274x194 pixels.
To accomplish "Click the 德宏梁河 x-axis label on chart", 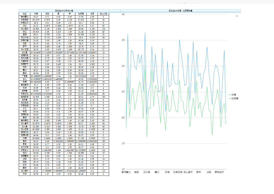I will click(219, 172).
